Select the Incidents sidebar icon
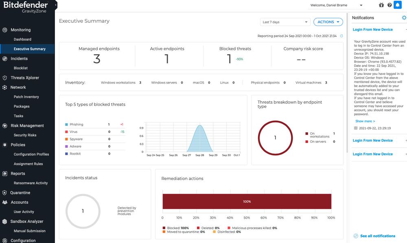This screenshot has width=407, height=243. tap(4, 58)
